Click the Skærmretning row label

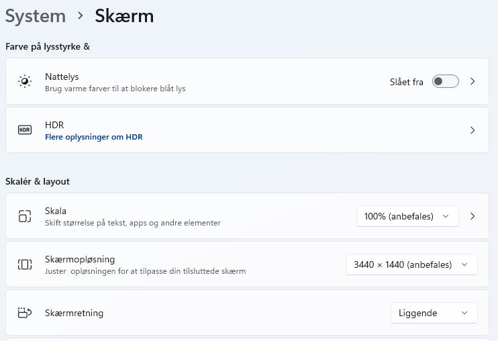(74, 313)
